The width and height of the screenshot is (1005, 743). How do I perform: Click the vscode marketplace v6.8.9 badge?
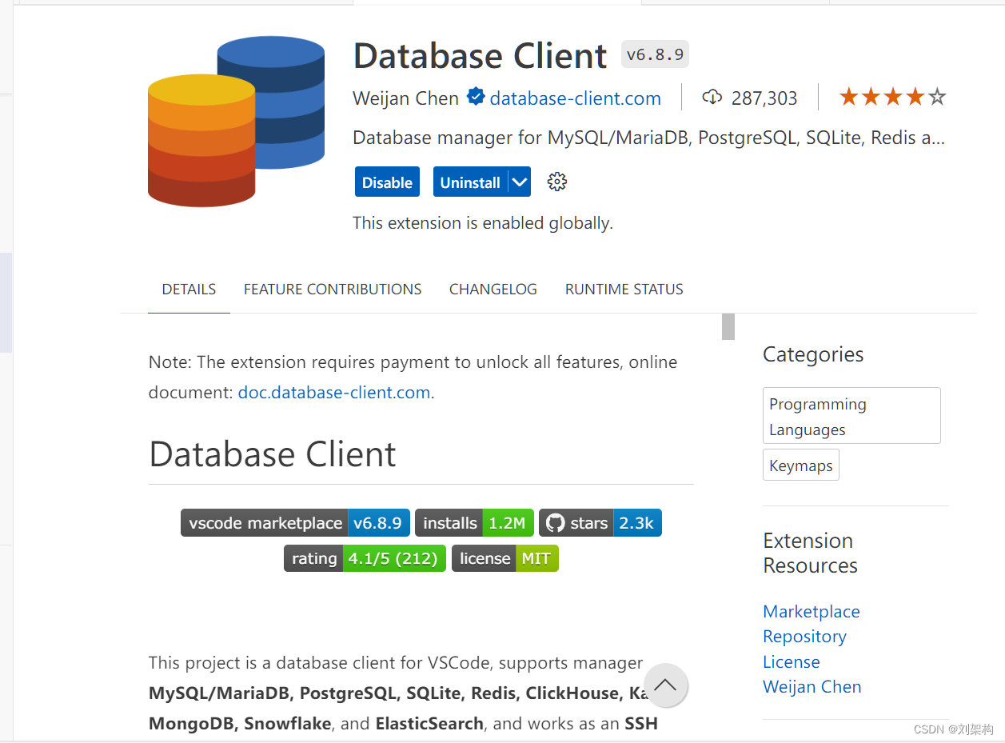coord(296,523)
